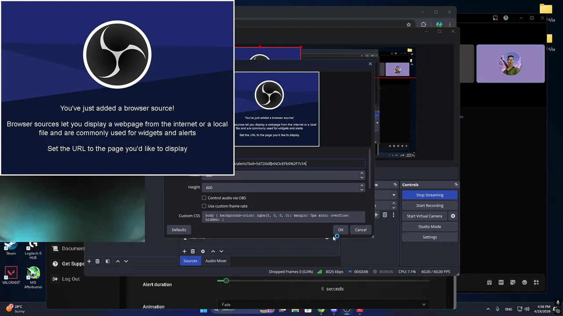Pop out the Controls dock
This screenshot has width=563, height=316.
[456, 185]
